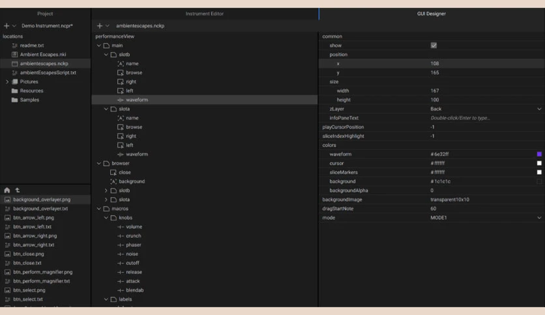The width and height of the screenshot is (545, 315).
Task: Click text file icon of btn_select.txt
Action: click(7, 299)
